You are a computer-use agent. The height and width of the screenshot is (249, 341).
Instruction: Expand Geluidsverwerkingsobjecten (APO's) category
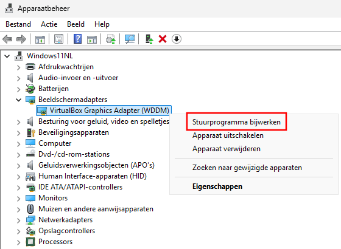(18, 166)
